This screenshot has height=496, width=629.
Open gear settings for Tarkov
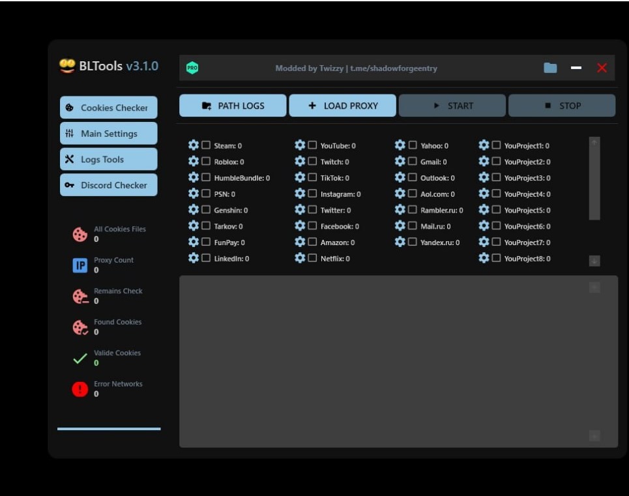point(194,226)
